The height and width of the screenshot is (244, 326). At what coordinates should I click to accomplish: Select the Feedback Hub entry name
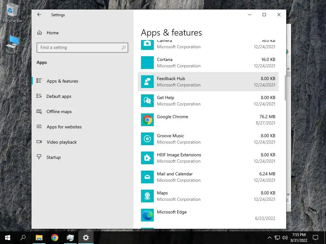pyautogui.click(x=171, y=79)
